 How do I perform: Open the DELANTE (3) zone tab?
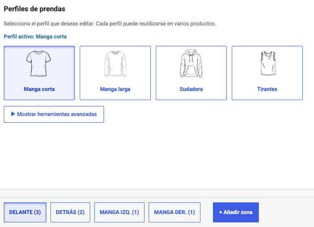[25, 212]
